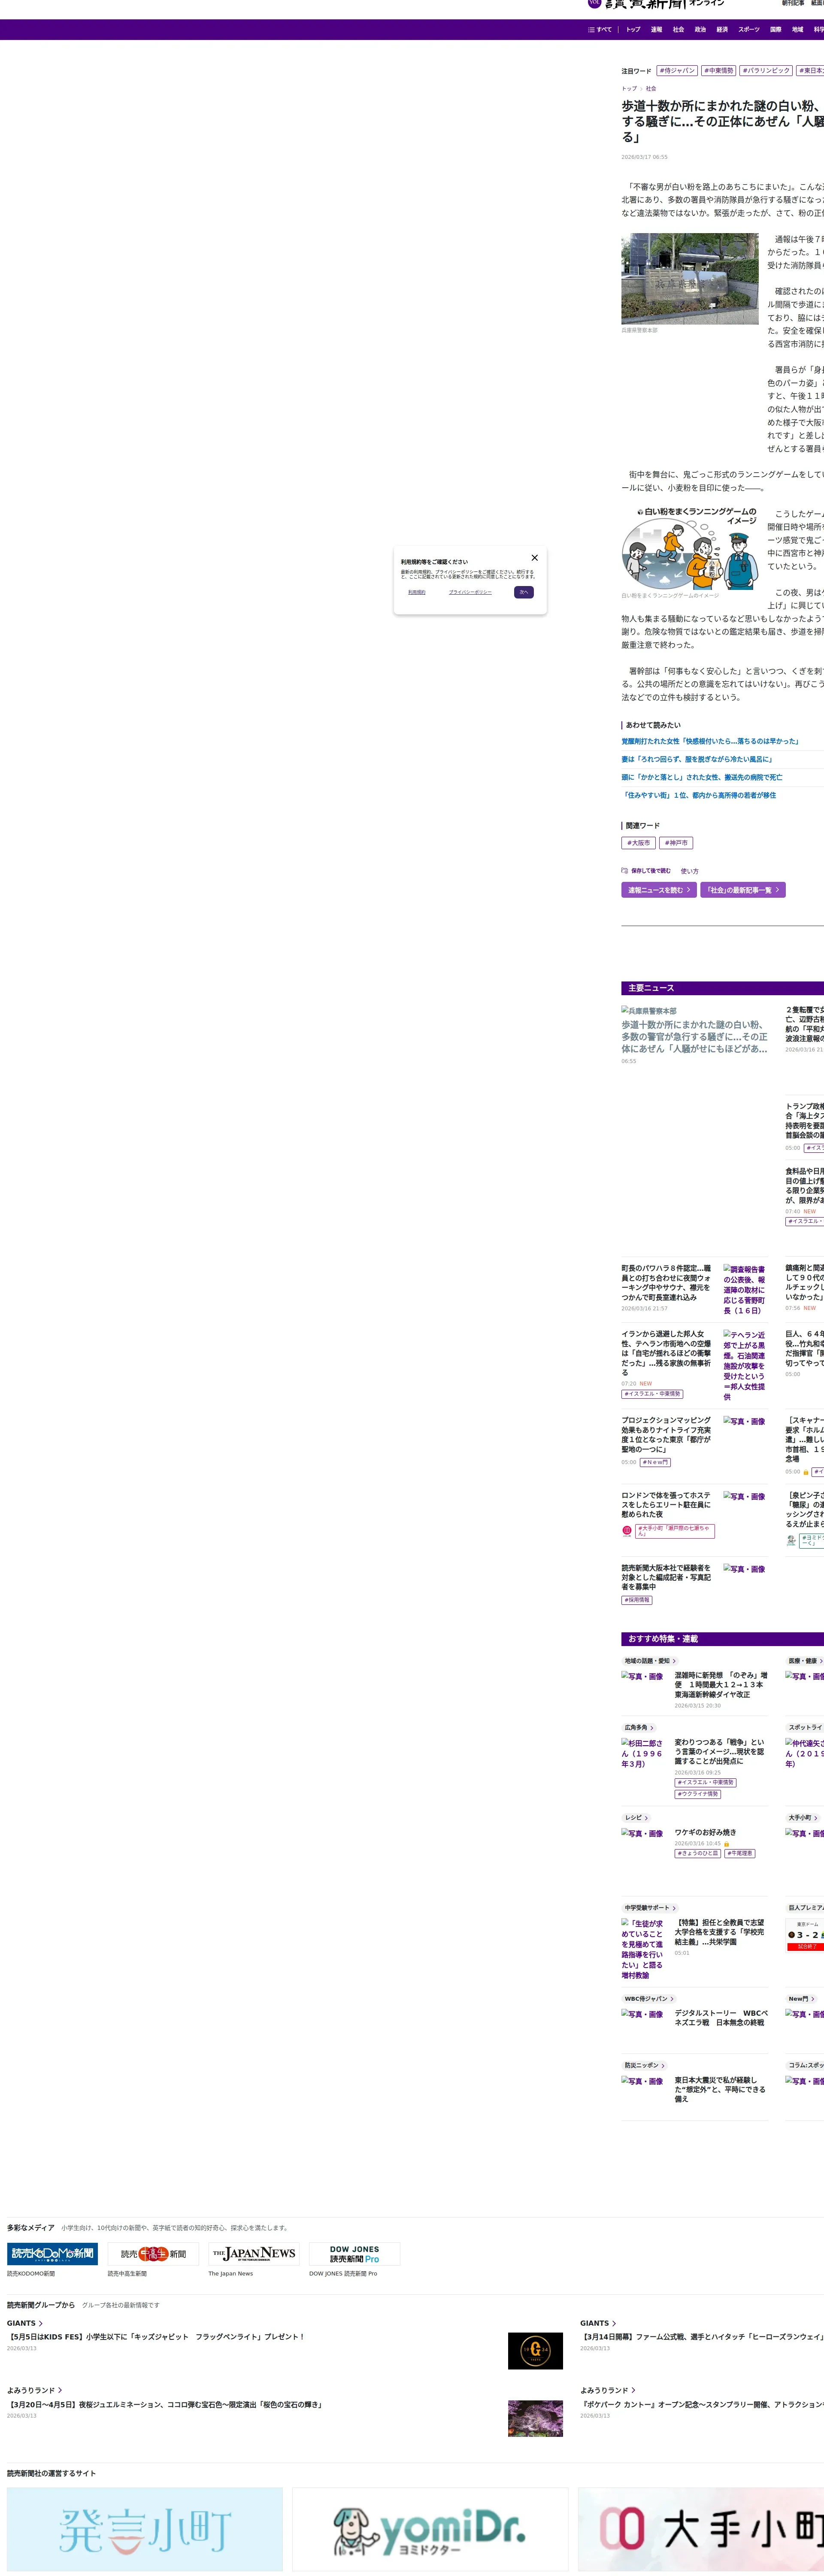Click the 読売KODOMO新聞 logo
Image resolution: width=824 pixels, height=2576 pixels.
click(52, 2253)
